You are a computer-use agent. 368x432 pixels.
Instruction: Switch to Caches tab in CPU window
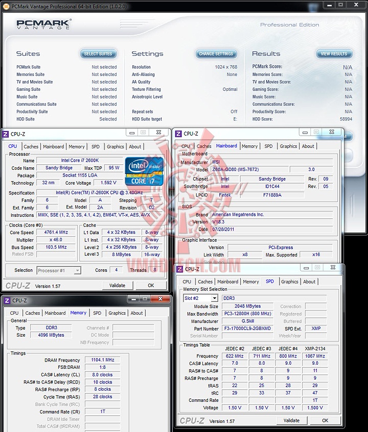coord(31,146)
